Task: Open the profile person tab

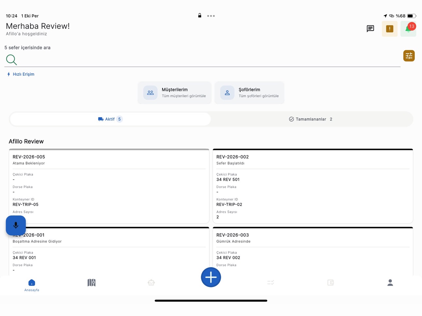Action: point(390,283)
